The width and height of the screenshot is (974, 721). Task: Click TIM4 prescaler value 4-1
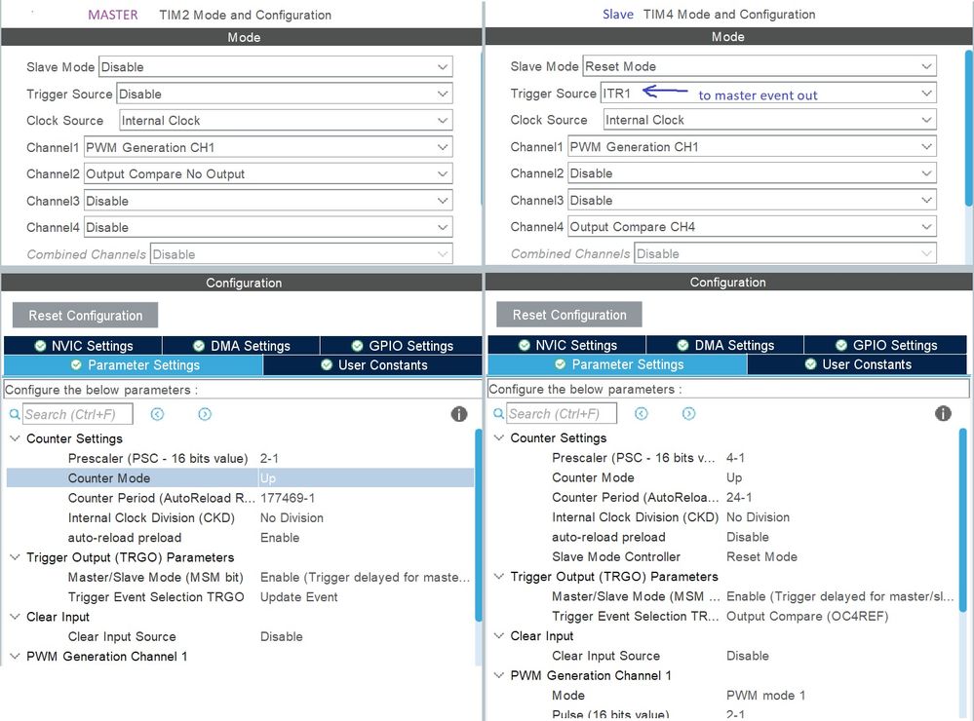click(x=735, y=458)
